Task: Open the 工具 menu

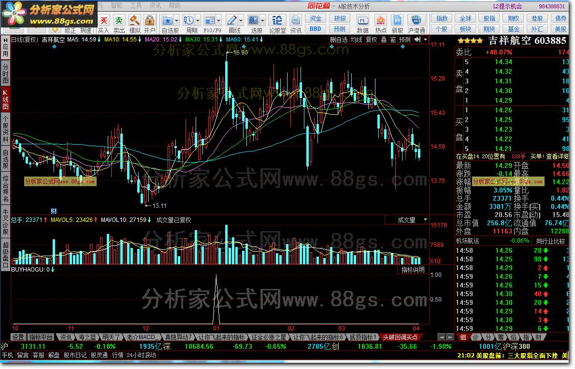Action: click(136, 5)
